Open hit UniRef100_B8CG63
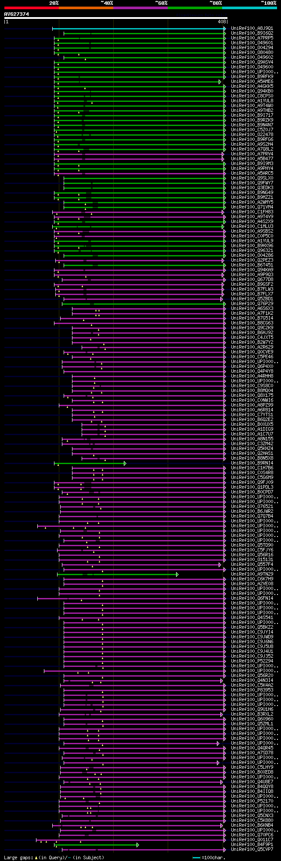281x861 pixels. pyautogui.click(x=252, y=323)
